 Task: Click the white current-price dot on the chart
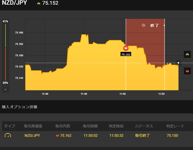[x=179, y=63]
